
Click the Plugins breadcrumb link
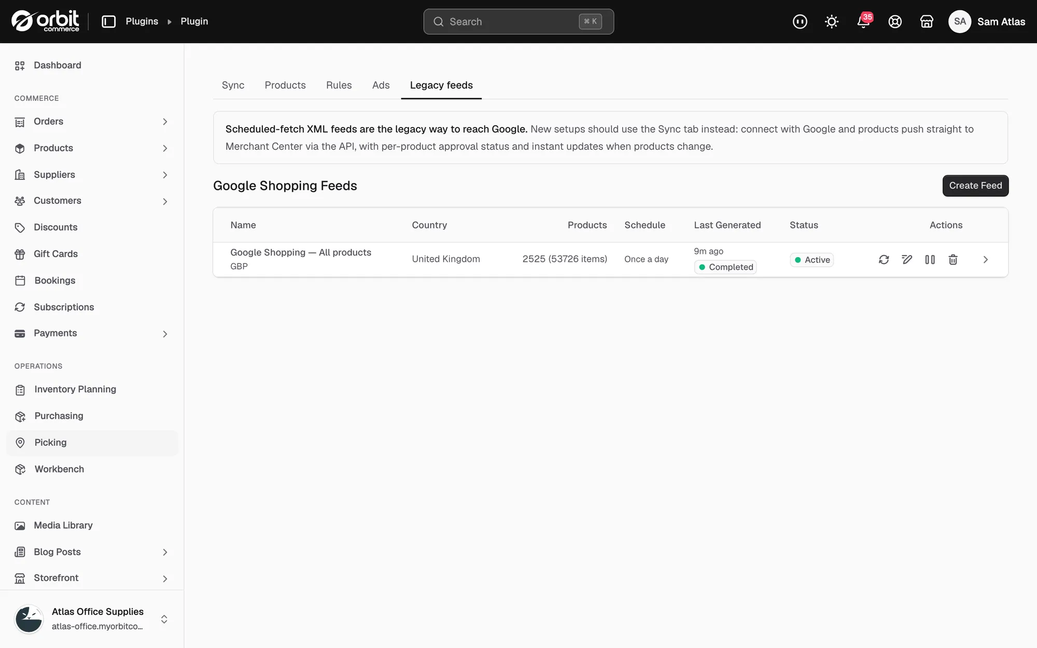pyautogui.click(x=142, y=21)
